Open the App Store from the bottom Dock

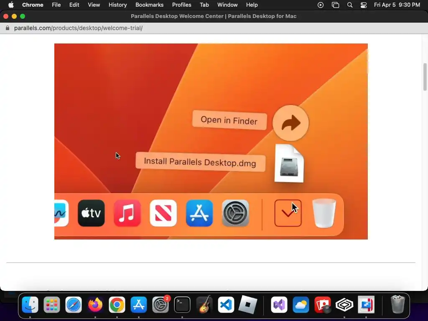coord(139,305)
